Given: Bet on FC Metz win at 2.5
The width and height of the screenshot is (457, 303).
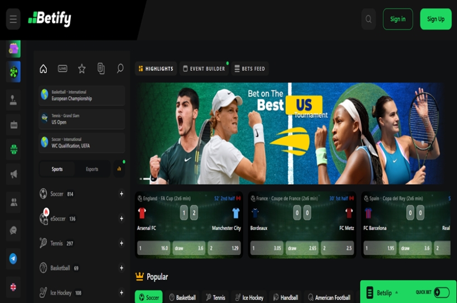Looking at the screenshot, I should 338,248.
